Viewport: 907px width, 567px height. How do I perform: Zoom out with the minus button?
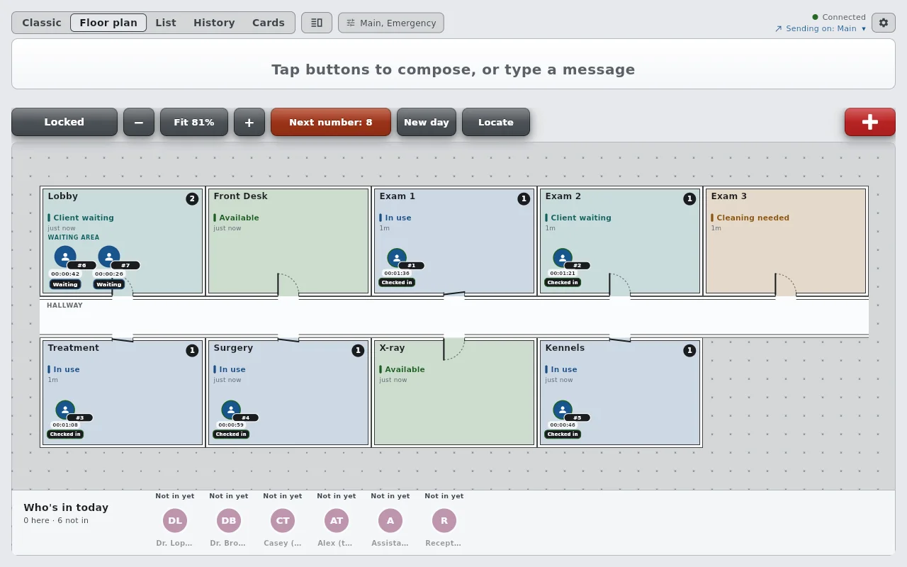139,122
